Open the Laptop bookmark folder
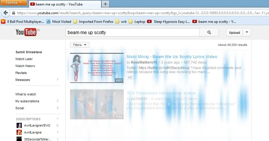This screenshot has width=269, height=141. tap(137, 22)
